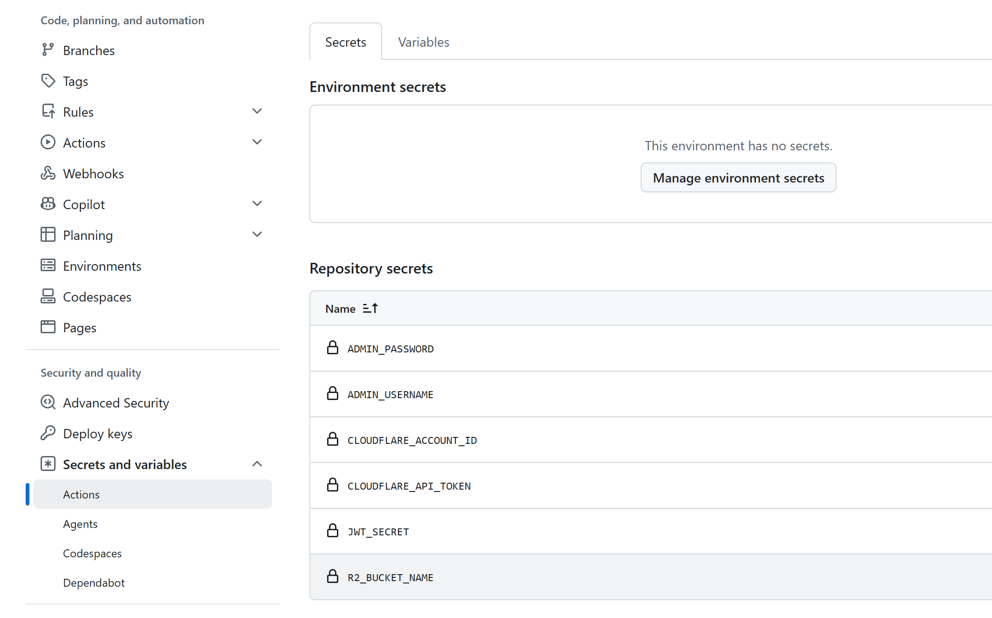Expand the Planning section chevron

257,235
